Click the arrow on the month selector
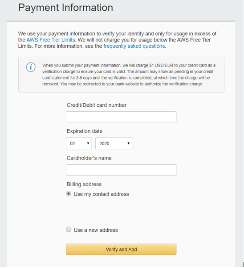Viewport: 244px width, 268px height. point(88,143)
